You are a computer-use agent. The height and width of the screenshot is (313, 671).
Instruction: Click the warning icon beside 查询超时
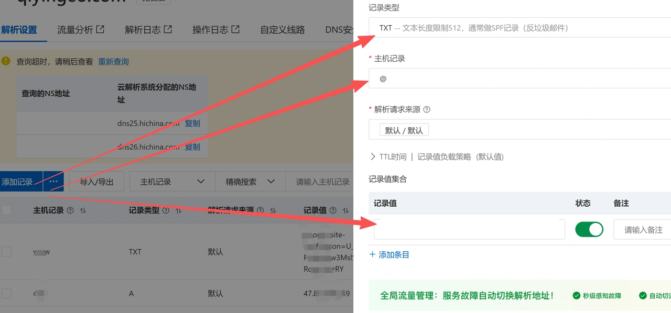click(6, 61)
